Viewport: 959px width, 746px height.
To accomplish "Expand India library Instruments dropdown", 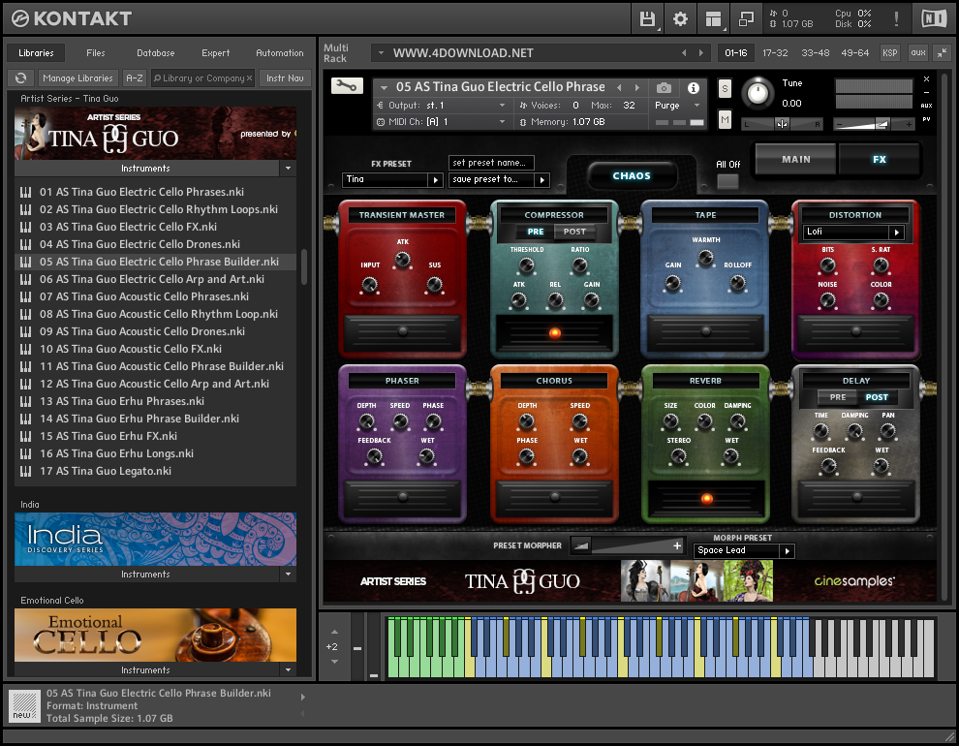I will click(x=288, y=575).
